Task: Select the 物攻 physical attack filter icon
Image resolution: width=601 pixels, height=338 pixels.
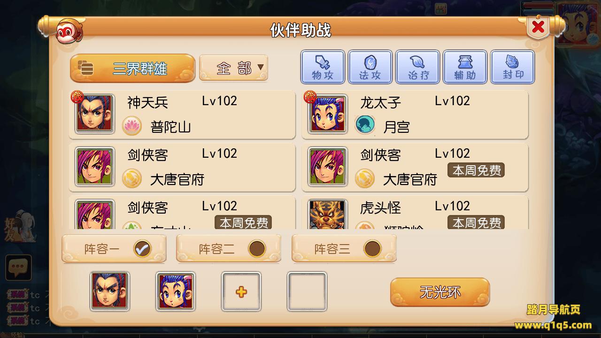Action: 323,67
